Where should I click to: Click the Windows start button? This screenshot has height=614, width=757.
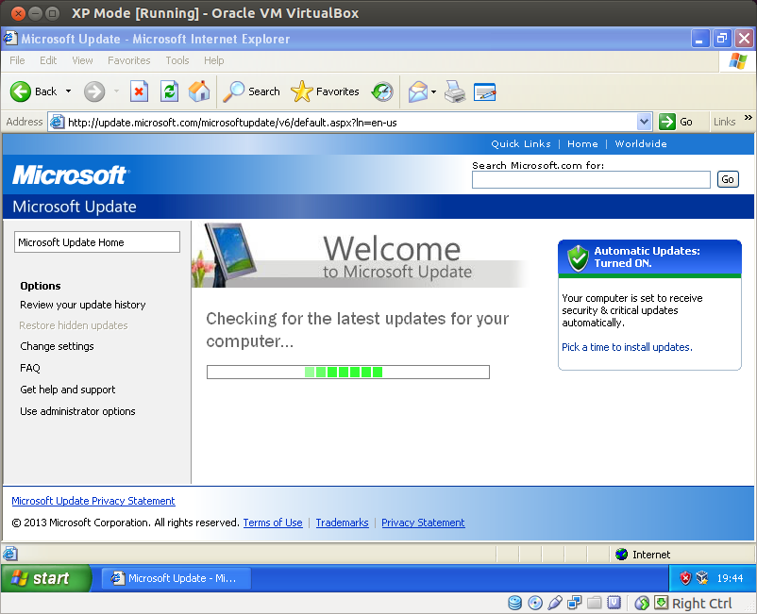[x=46, y=578]
